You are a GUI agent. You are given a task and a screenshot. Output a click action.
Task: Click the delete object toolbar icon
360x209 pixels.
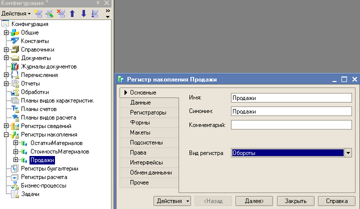tap(61, 13)
